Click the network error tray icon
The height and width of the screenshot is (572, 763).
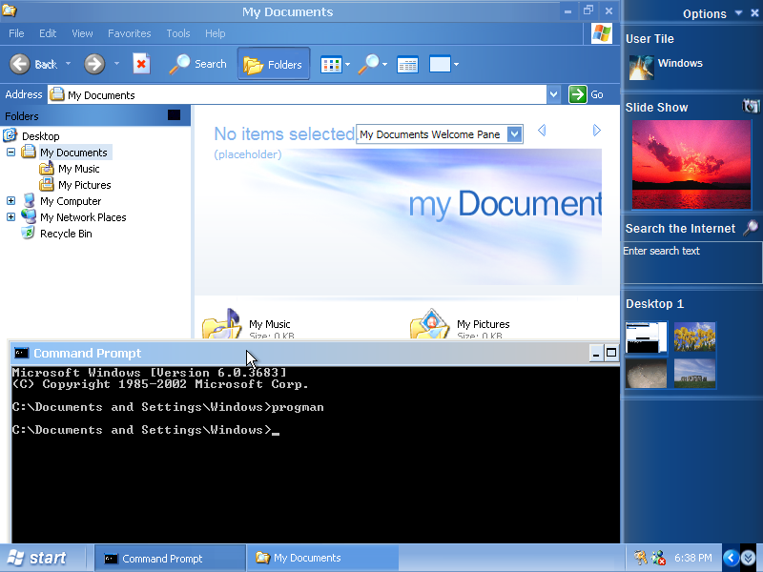[x=658, y=558]
